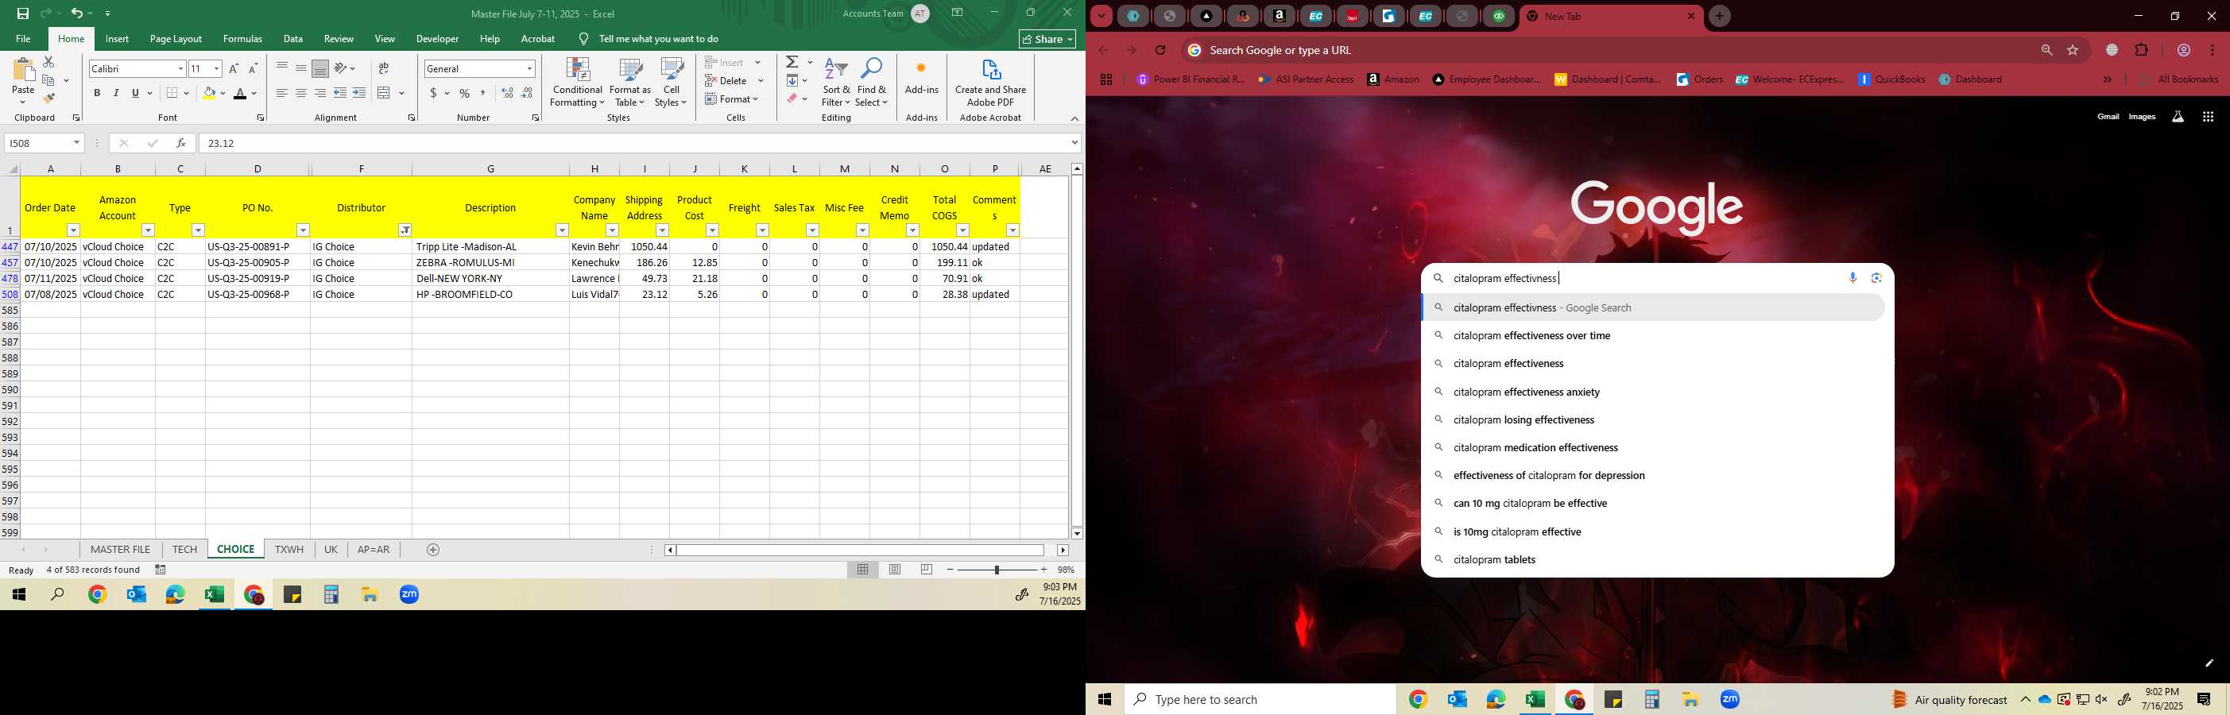Open the Formulas ribbon tab

pyautogui.click(x=242, y=39)
